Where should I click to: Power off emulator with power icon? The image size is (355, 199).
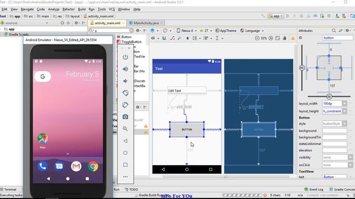125,57
